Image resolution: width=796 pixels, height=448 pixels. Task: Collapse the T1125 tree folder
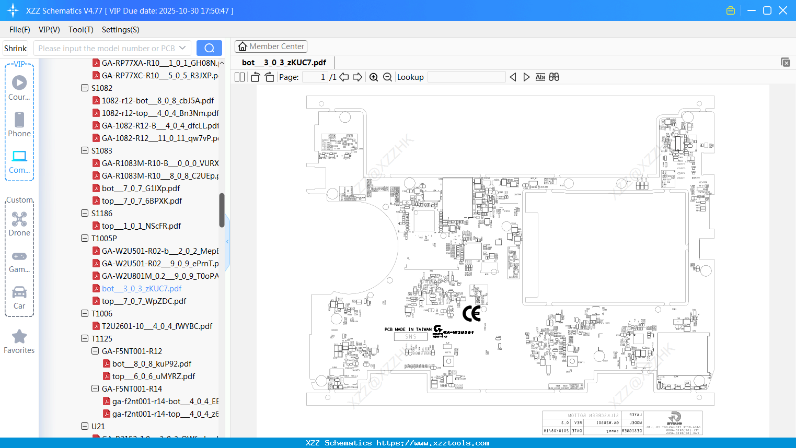pyautogui.click(x=85, y=338)
